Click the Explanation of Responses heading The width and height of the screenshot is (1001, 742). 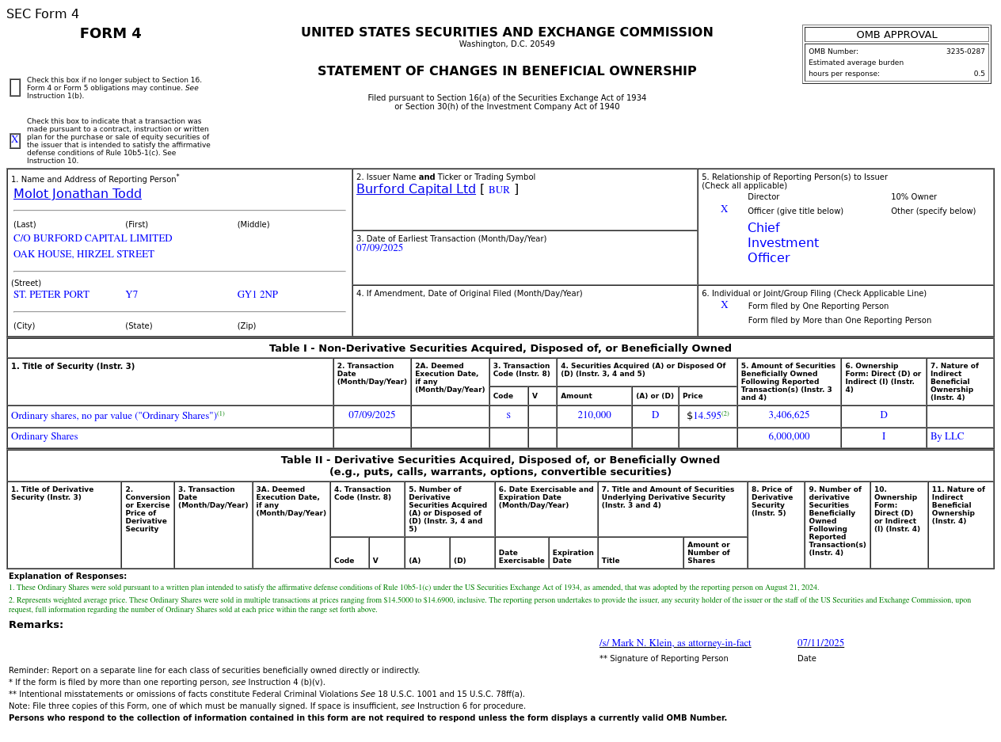tap(67, 576)
